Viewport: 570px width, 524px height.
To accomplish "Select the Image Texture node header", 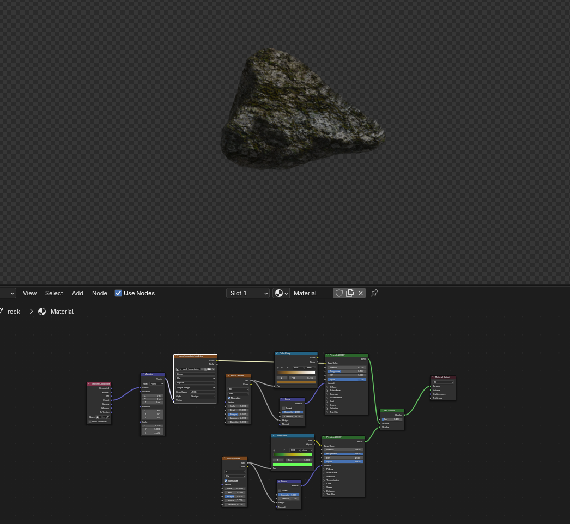I will 195,356.
